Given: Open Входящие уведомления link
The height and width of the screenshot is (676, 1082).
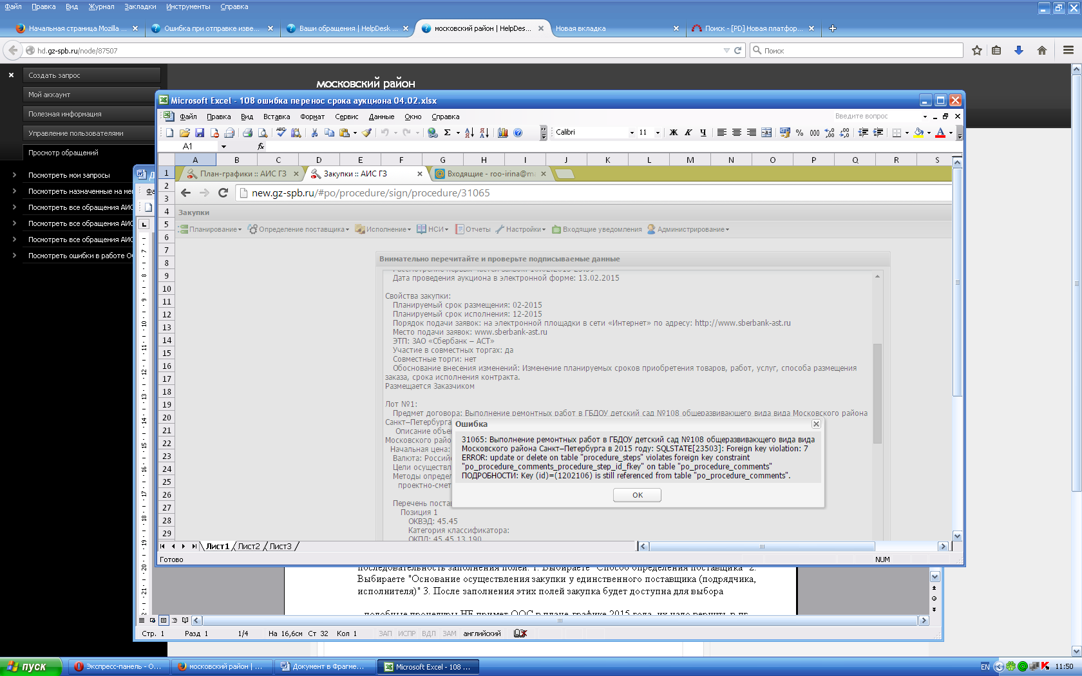Looking at the screenshot, I should 597,229.
